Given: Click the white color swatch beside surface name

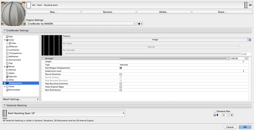Looking at the screenshot, I should coord(29,5).
